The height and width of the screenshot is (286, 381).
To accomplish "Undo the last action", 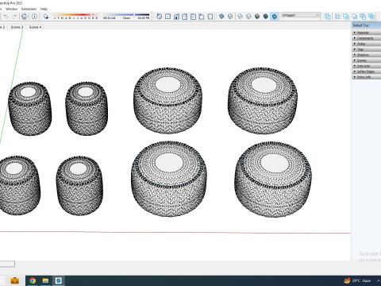I will (x=6, y=17).
